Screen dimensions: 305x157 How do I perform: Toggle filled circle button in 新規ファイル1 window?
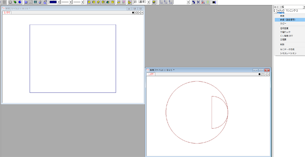(259, 74)
